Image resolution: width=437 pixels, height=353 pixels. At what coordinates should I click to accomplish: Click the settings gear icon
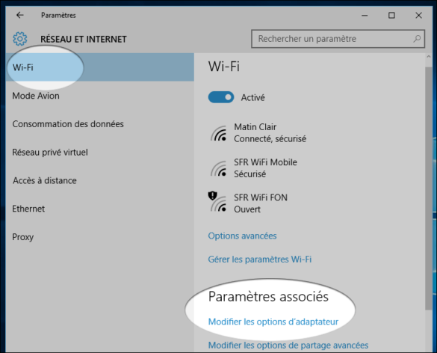[20, 39]
